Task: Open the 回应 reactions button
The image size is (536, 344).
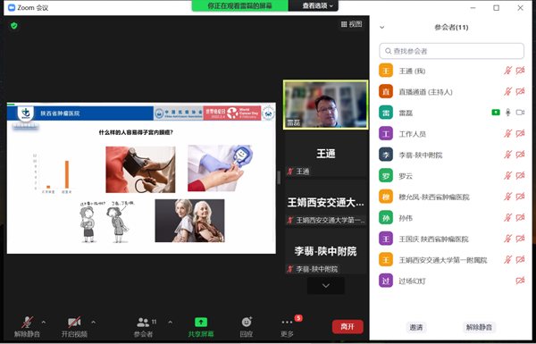Action: tap(247, 326)
